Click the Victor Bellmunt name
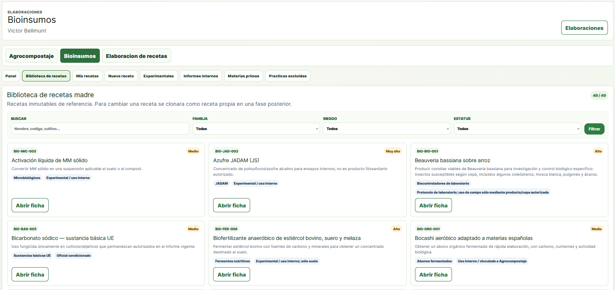Screen dimensions: 615x290 coord(27,31)
